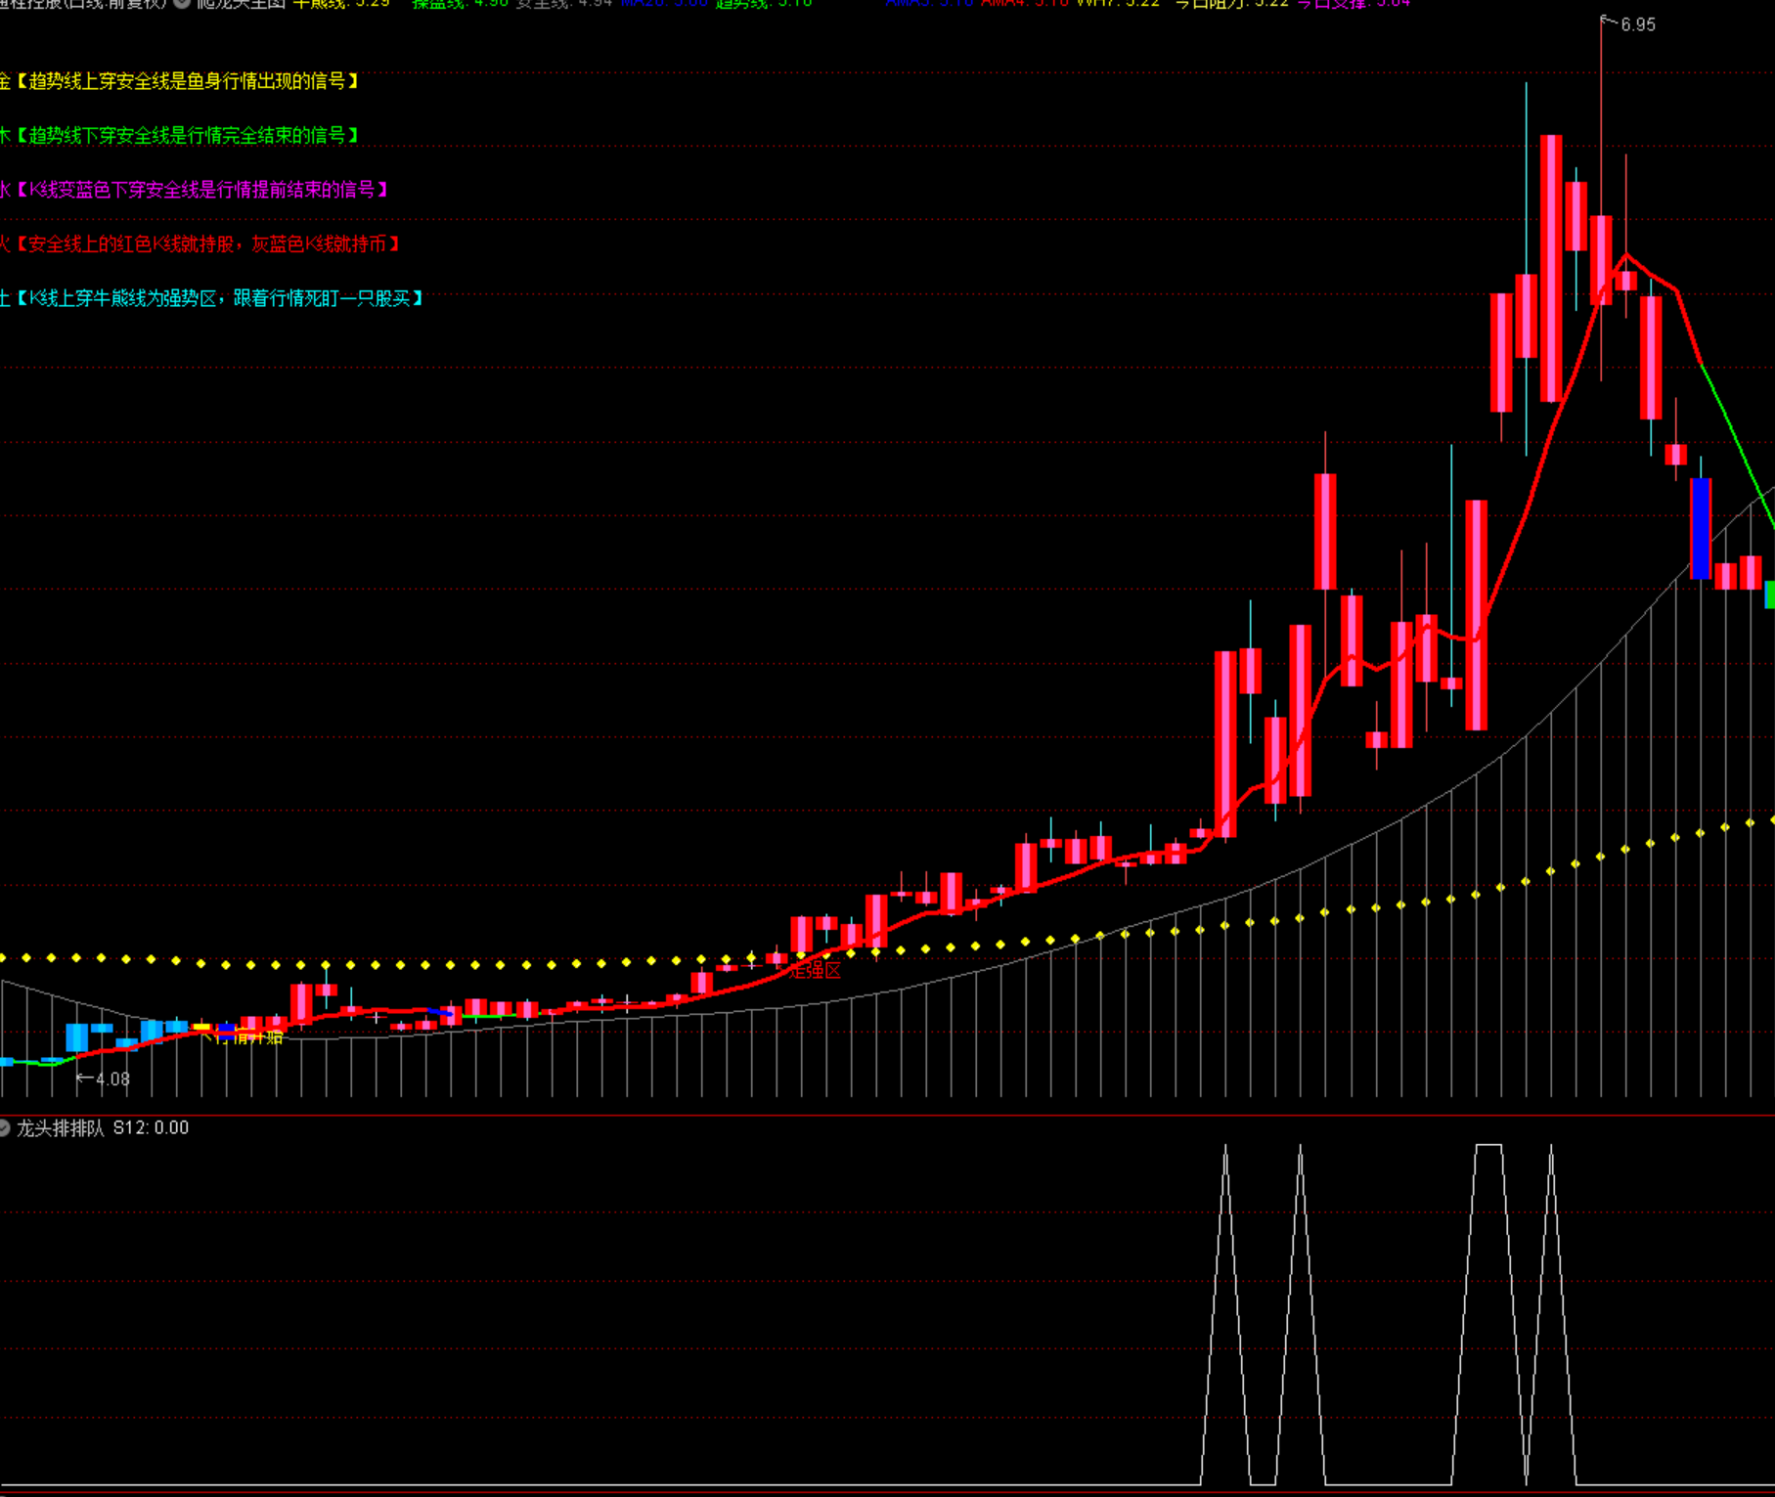Click the 6.95 highest price label

tap(1637, 24)
